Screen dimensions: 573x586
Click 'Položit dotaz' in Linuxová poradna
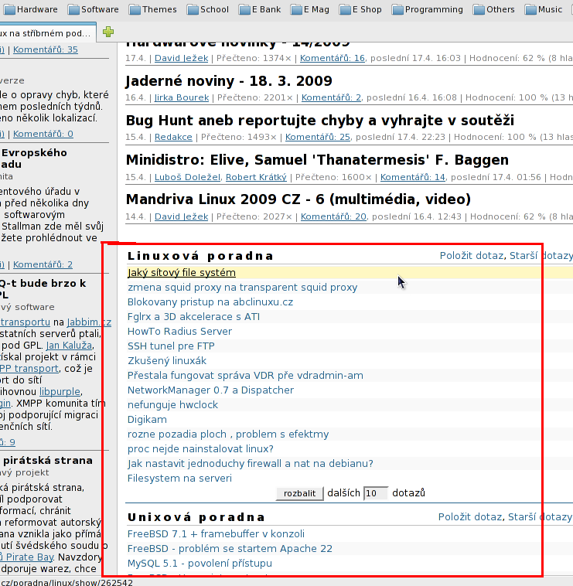[x=472, y=256]
